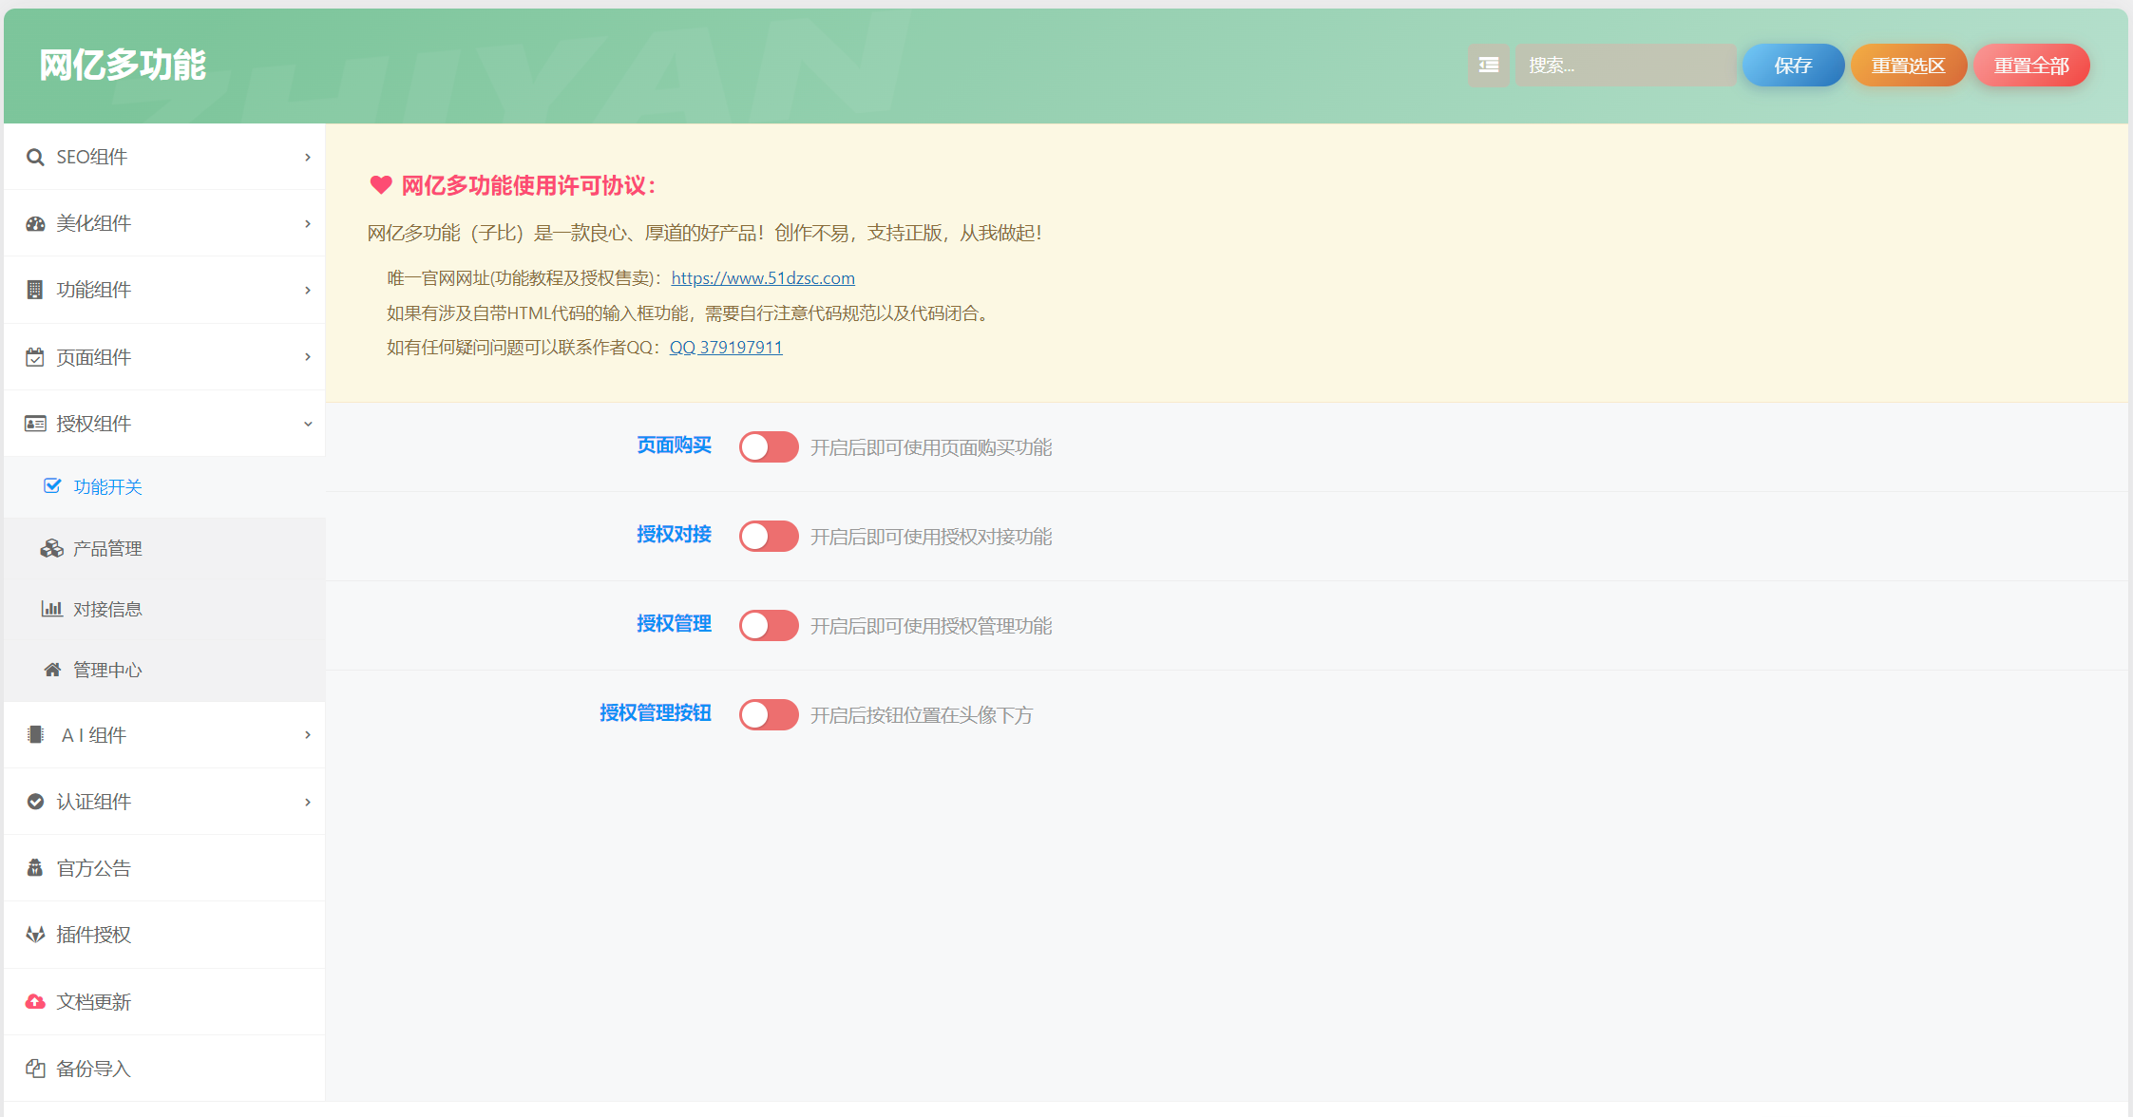2133x1117 pixels.
Task: Collapse the 授权组件 chevron
Action: (308, 425)
